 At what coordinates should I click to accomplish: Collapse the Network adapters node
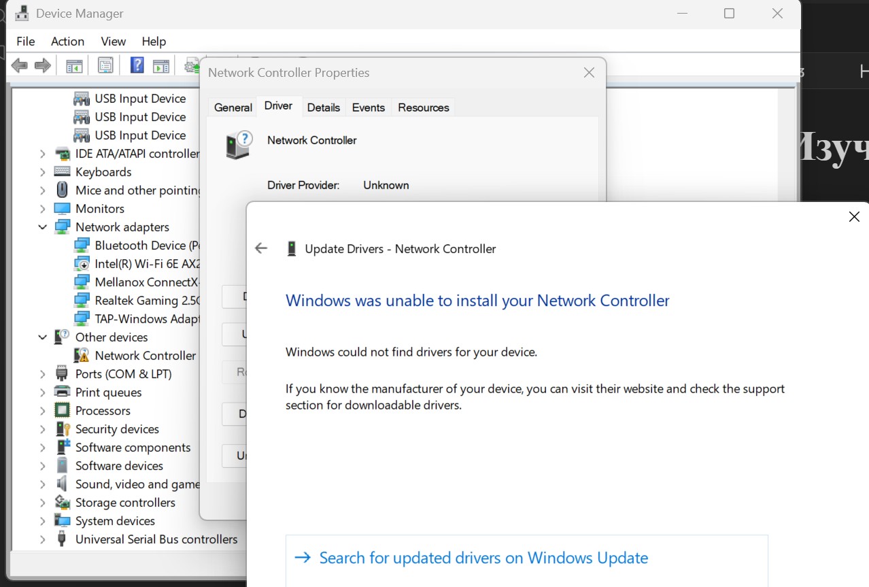point(43,227)
